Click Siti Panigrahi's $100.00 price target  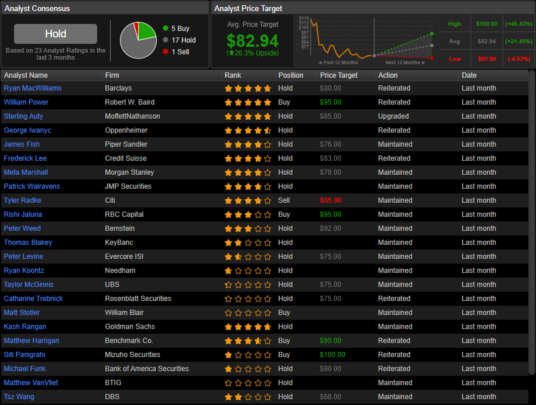tap(332, 355)
